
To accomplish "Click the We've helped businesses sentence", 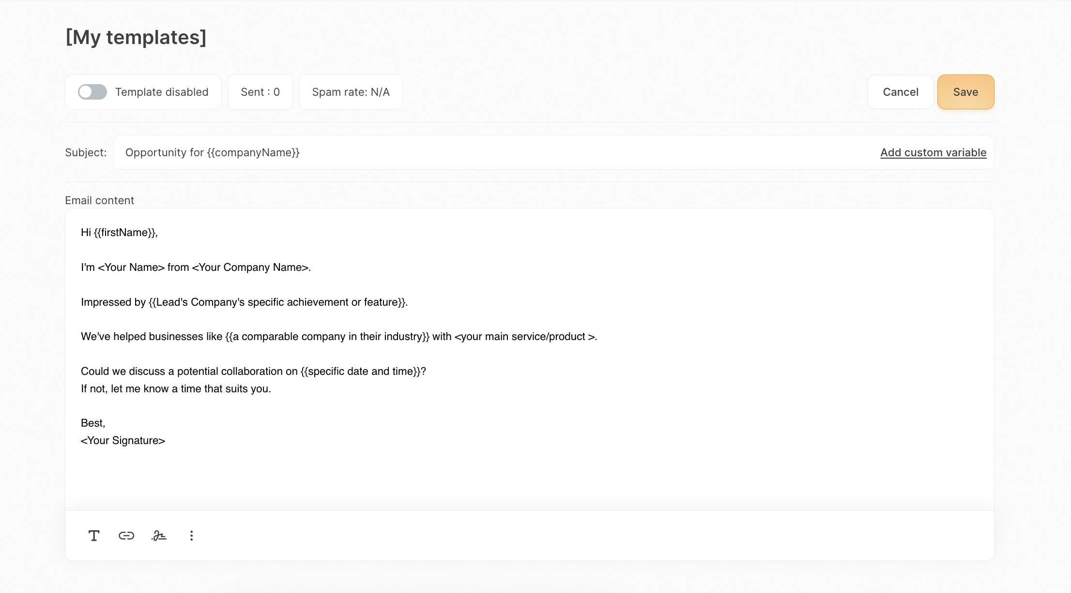I will tap(339, 337).
